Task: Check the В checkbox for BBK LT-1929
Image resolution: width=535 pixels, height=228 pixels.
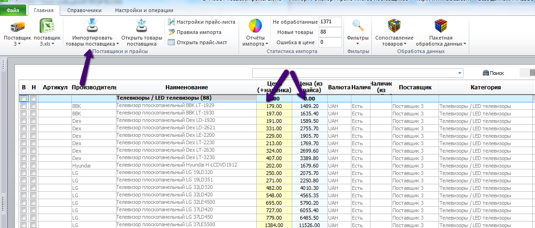Action: [23, 106]
